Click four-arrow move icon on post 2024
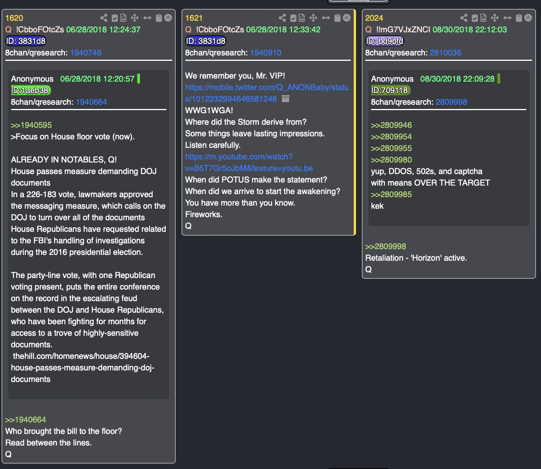 (495, 18)
